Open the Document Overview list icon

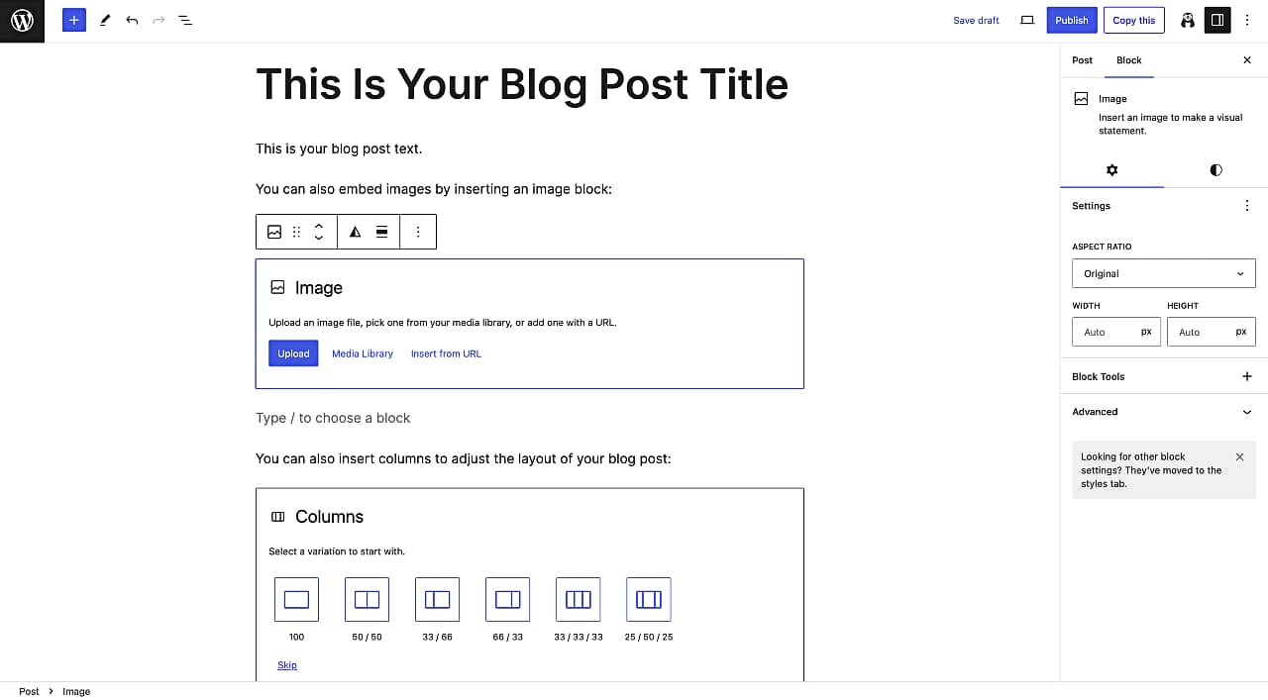[x=185, y=20]
